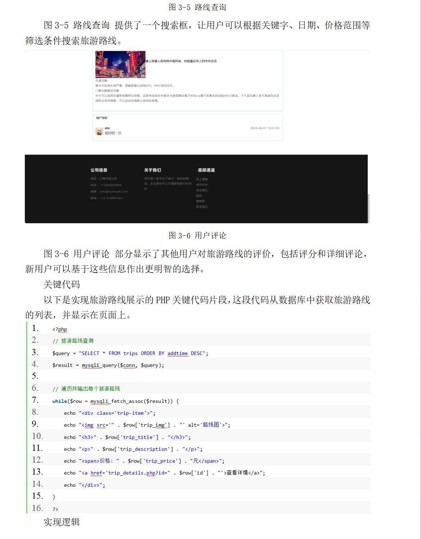
Task: Click review text "很好的一次"
Action: (x=113, y=133)
